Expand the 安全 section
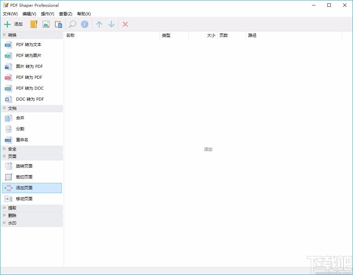Viewport: 353px width, 275px height. (12, 149)
